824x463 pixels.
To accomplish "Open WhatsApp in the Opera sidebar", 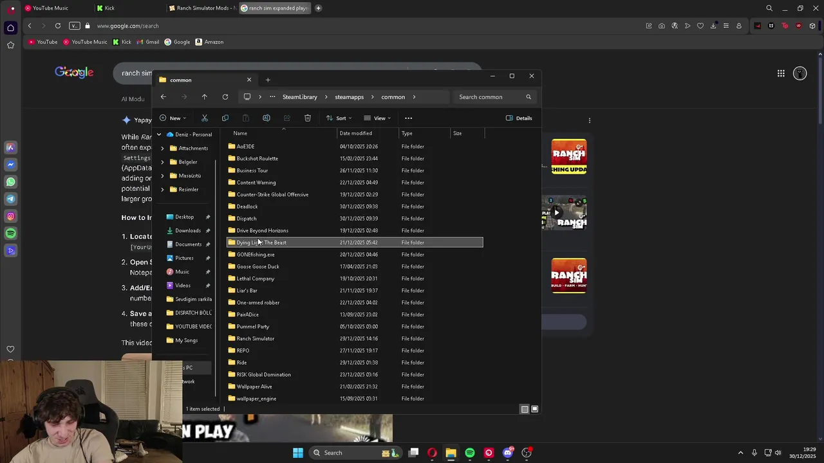I will click(x=10, y=182).
